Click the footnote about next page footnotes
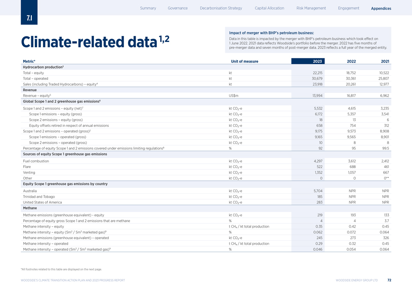Image resolution: width=412 pixels, height=291 pixels. pyautogui.click(x=61, y=269)
